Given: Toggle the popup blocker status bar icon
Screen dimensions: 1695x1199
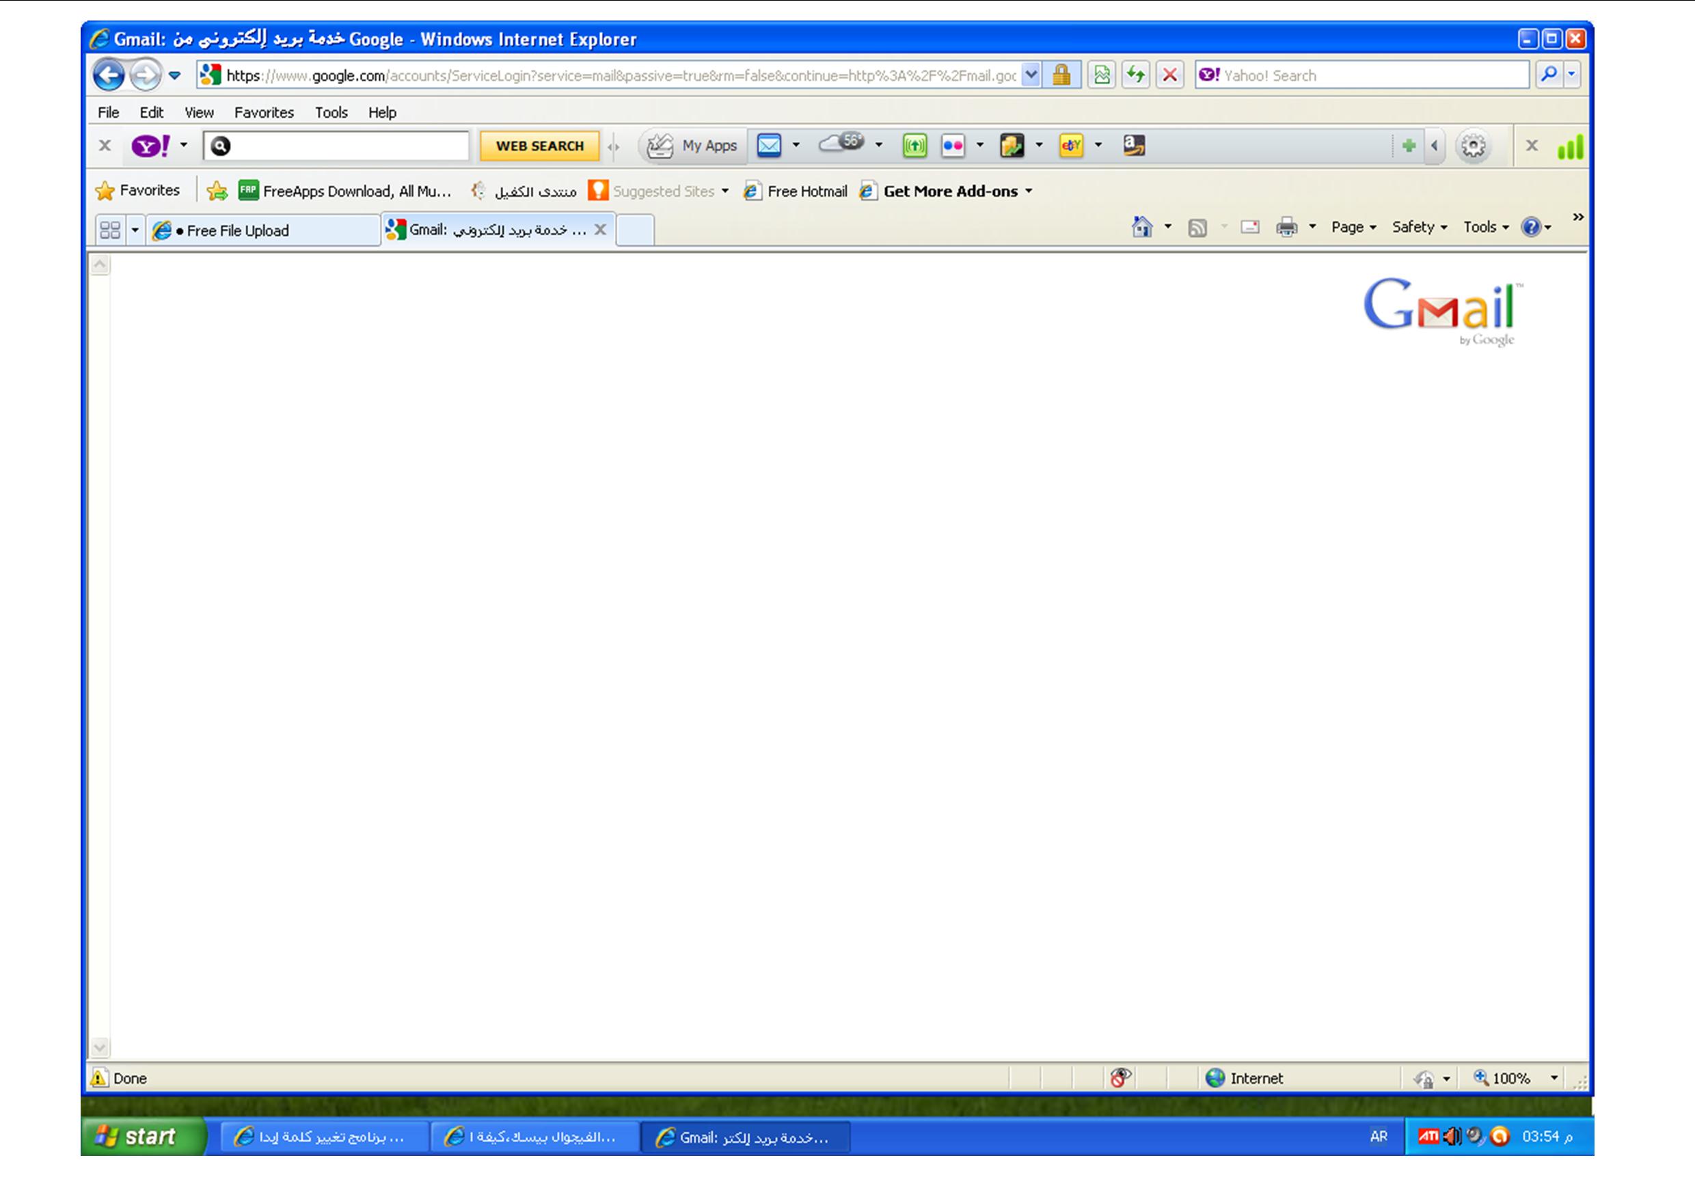Looking at the screenshot, I should [1120, 1078].
